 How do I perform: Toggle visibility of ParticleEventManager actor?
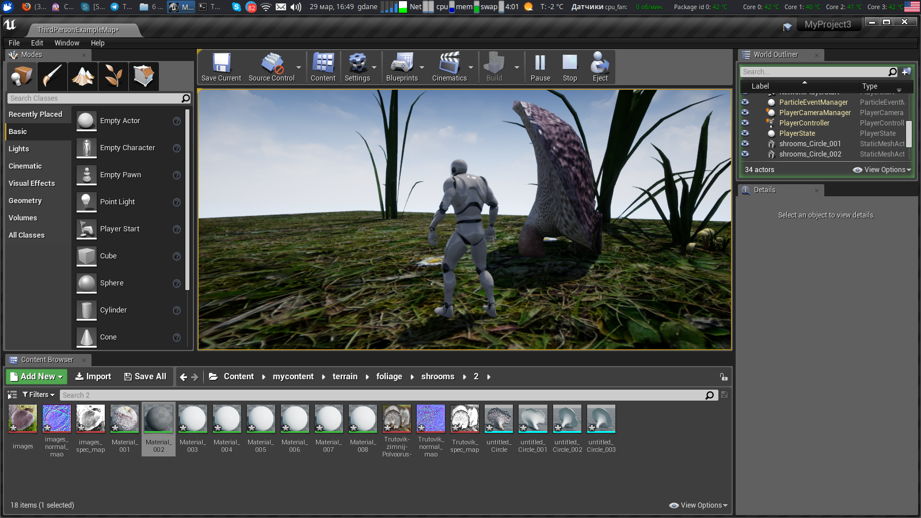[x=745, y=102]
